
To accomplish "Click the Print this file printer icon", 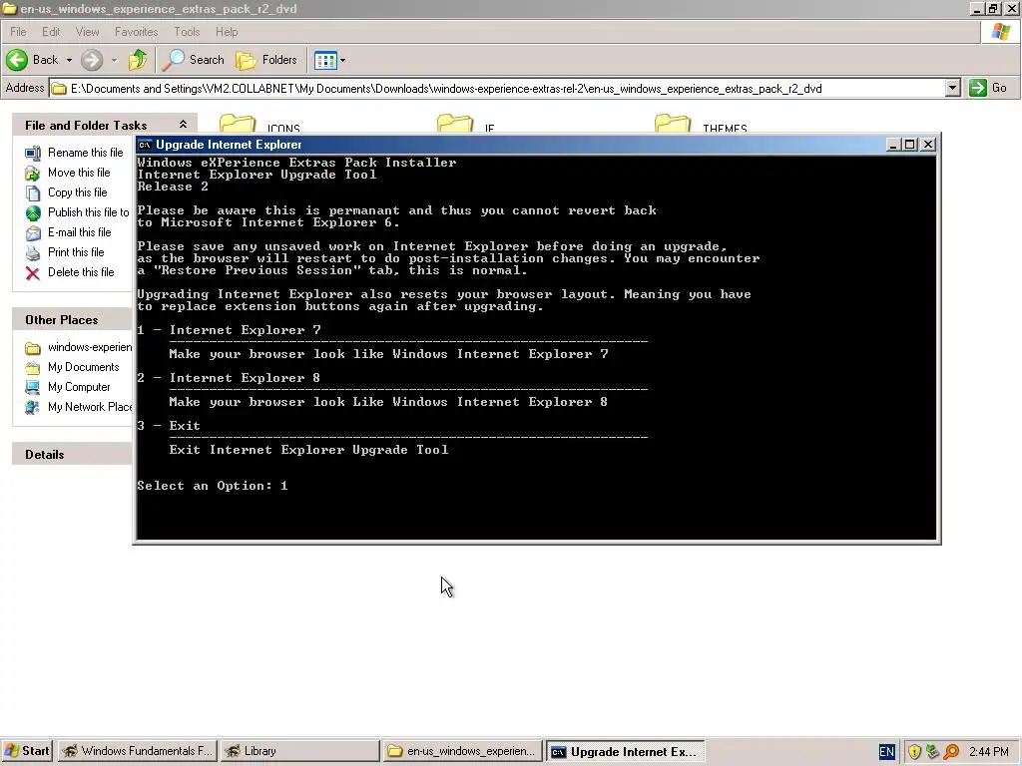I will 33,252.
